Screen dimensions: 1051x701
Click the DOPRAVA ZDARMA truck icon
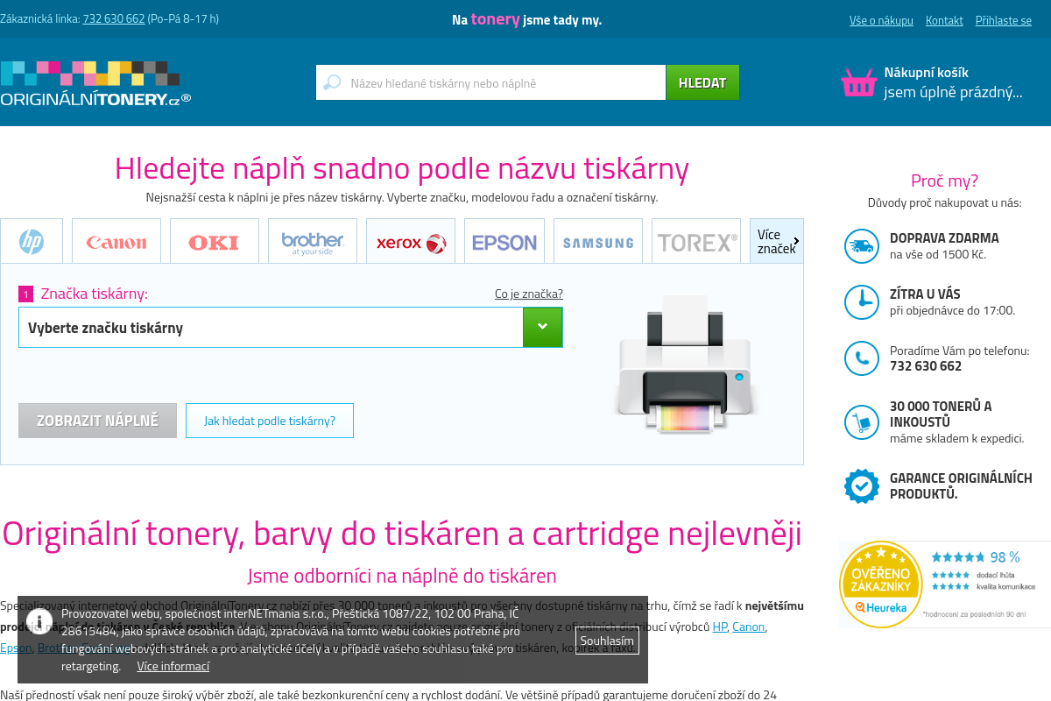coord(861,246)
